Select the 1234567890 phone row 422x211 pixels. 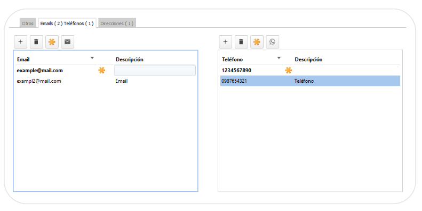(310, 71)
